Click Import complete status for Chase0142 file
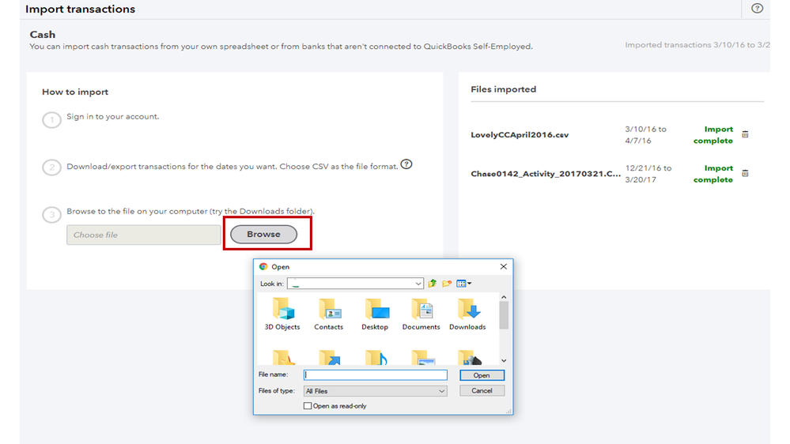790x444 pixels. pyautogui.click(x=713, y=174)
